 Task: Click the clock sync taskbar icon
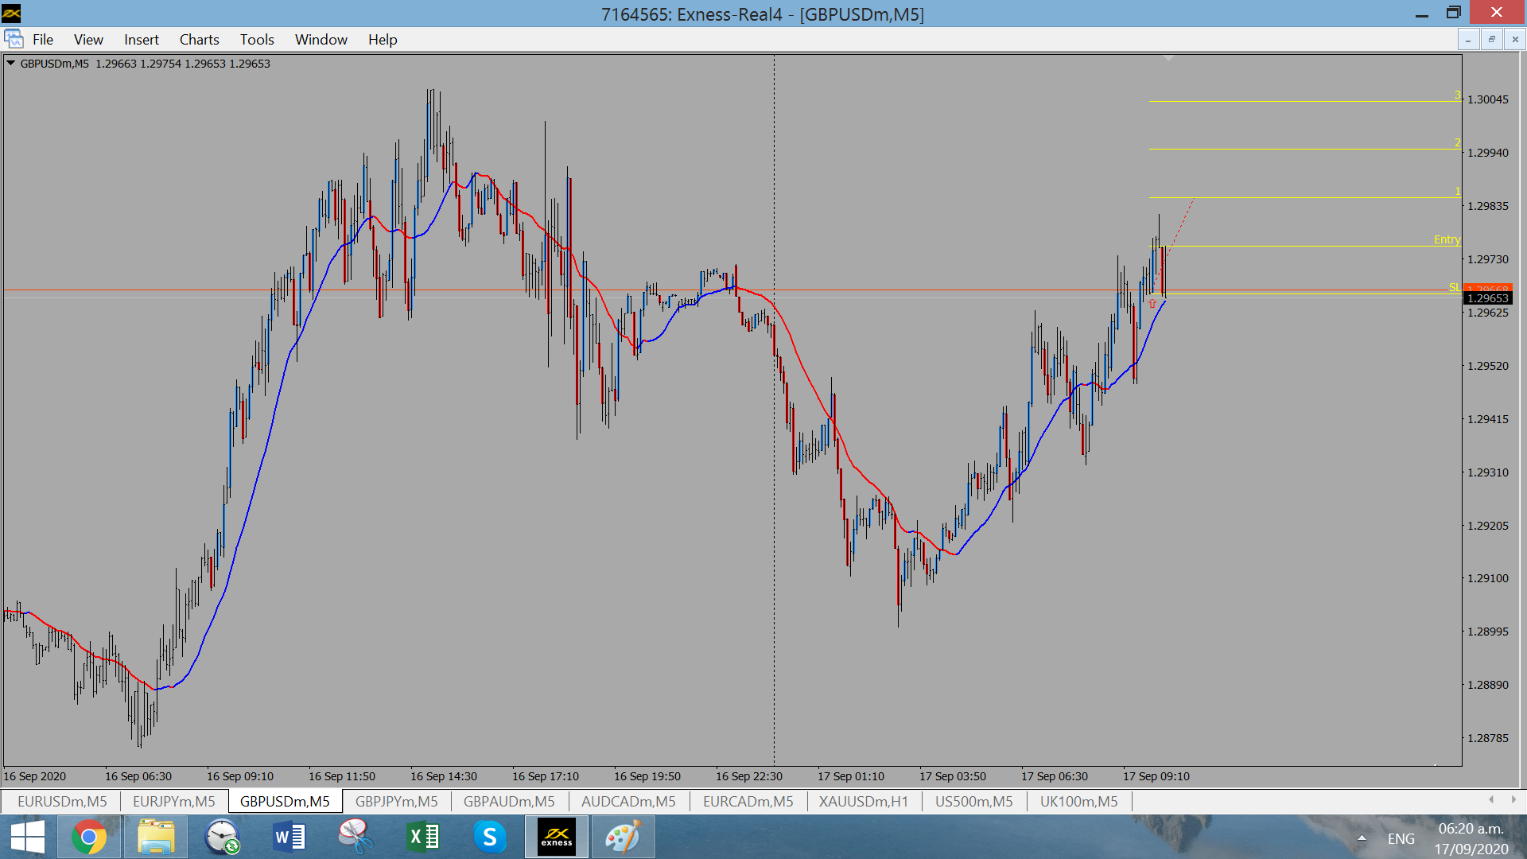223,837
